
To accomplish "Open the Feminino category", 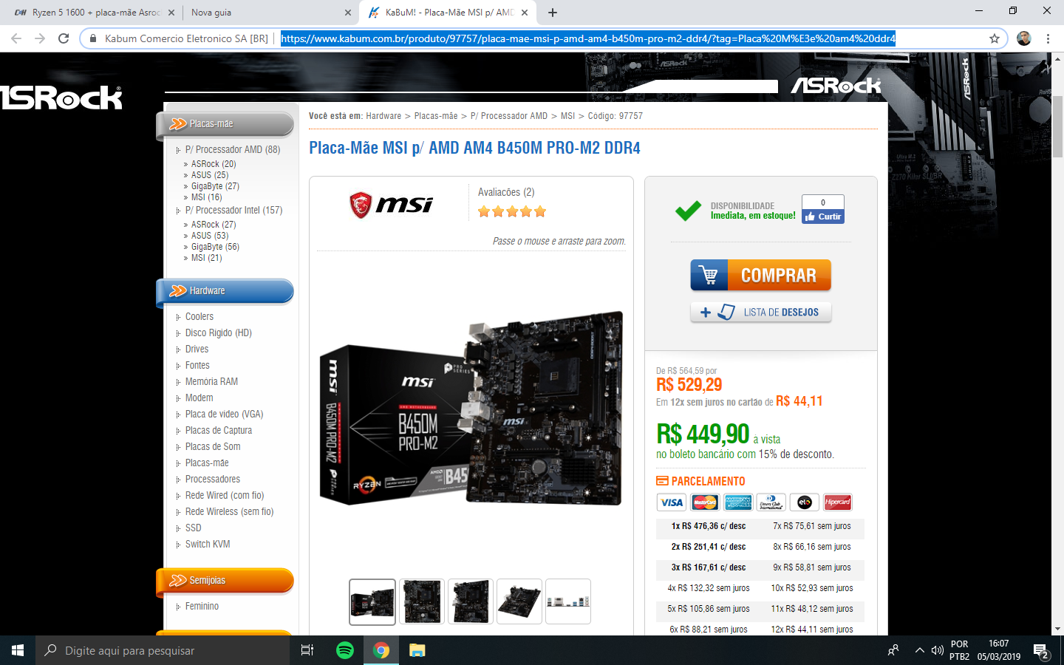I will 202,606.
